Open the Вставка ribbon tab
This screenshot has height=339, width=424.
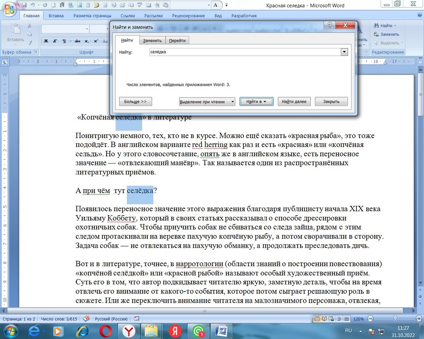pos(56,16)
